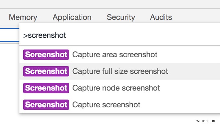Screen dimensions: 220x124
Task: Click the word 'screenshot' in the command input
Action: pos(47,35)
